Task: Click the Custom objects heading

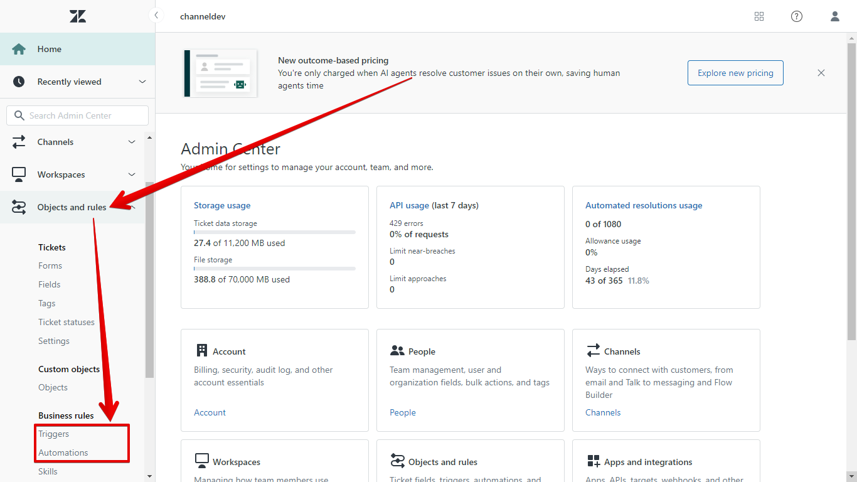Action: pyautogui.click(x=69, y=369)
